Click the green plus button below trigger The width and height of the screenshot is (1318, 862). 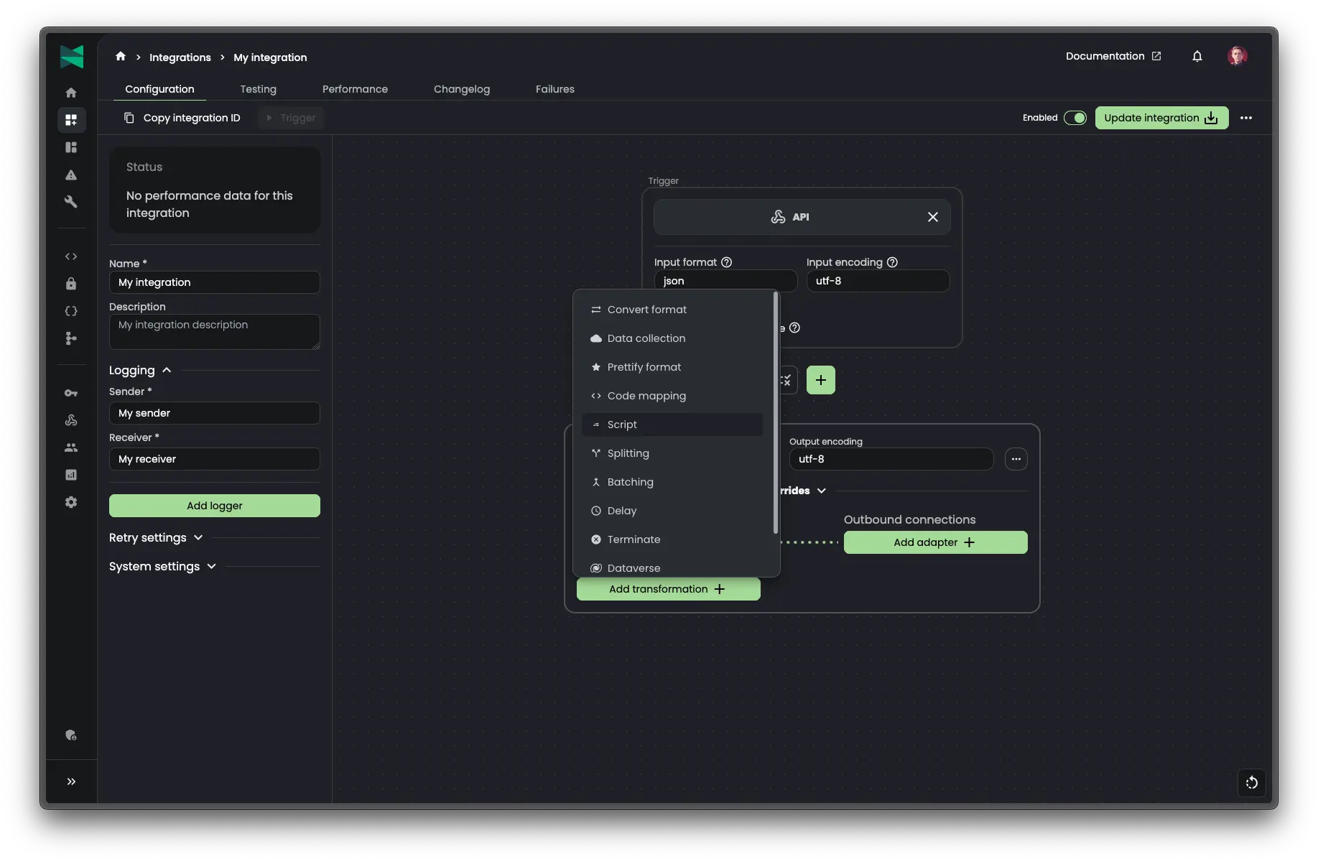point(820,380)
